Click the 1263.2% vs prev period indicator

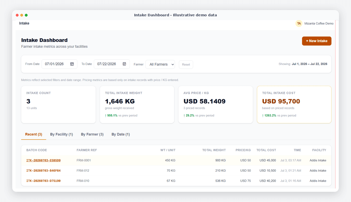[279, 116]
